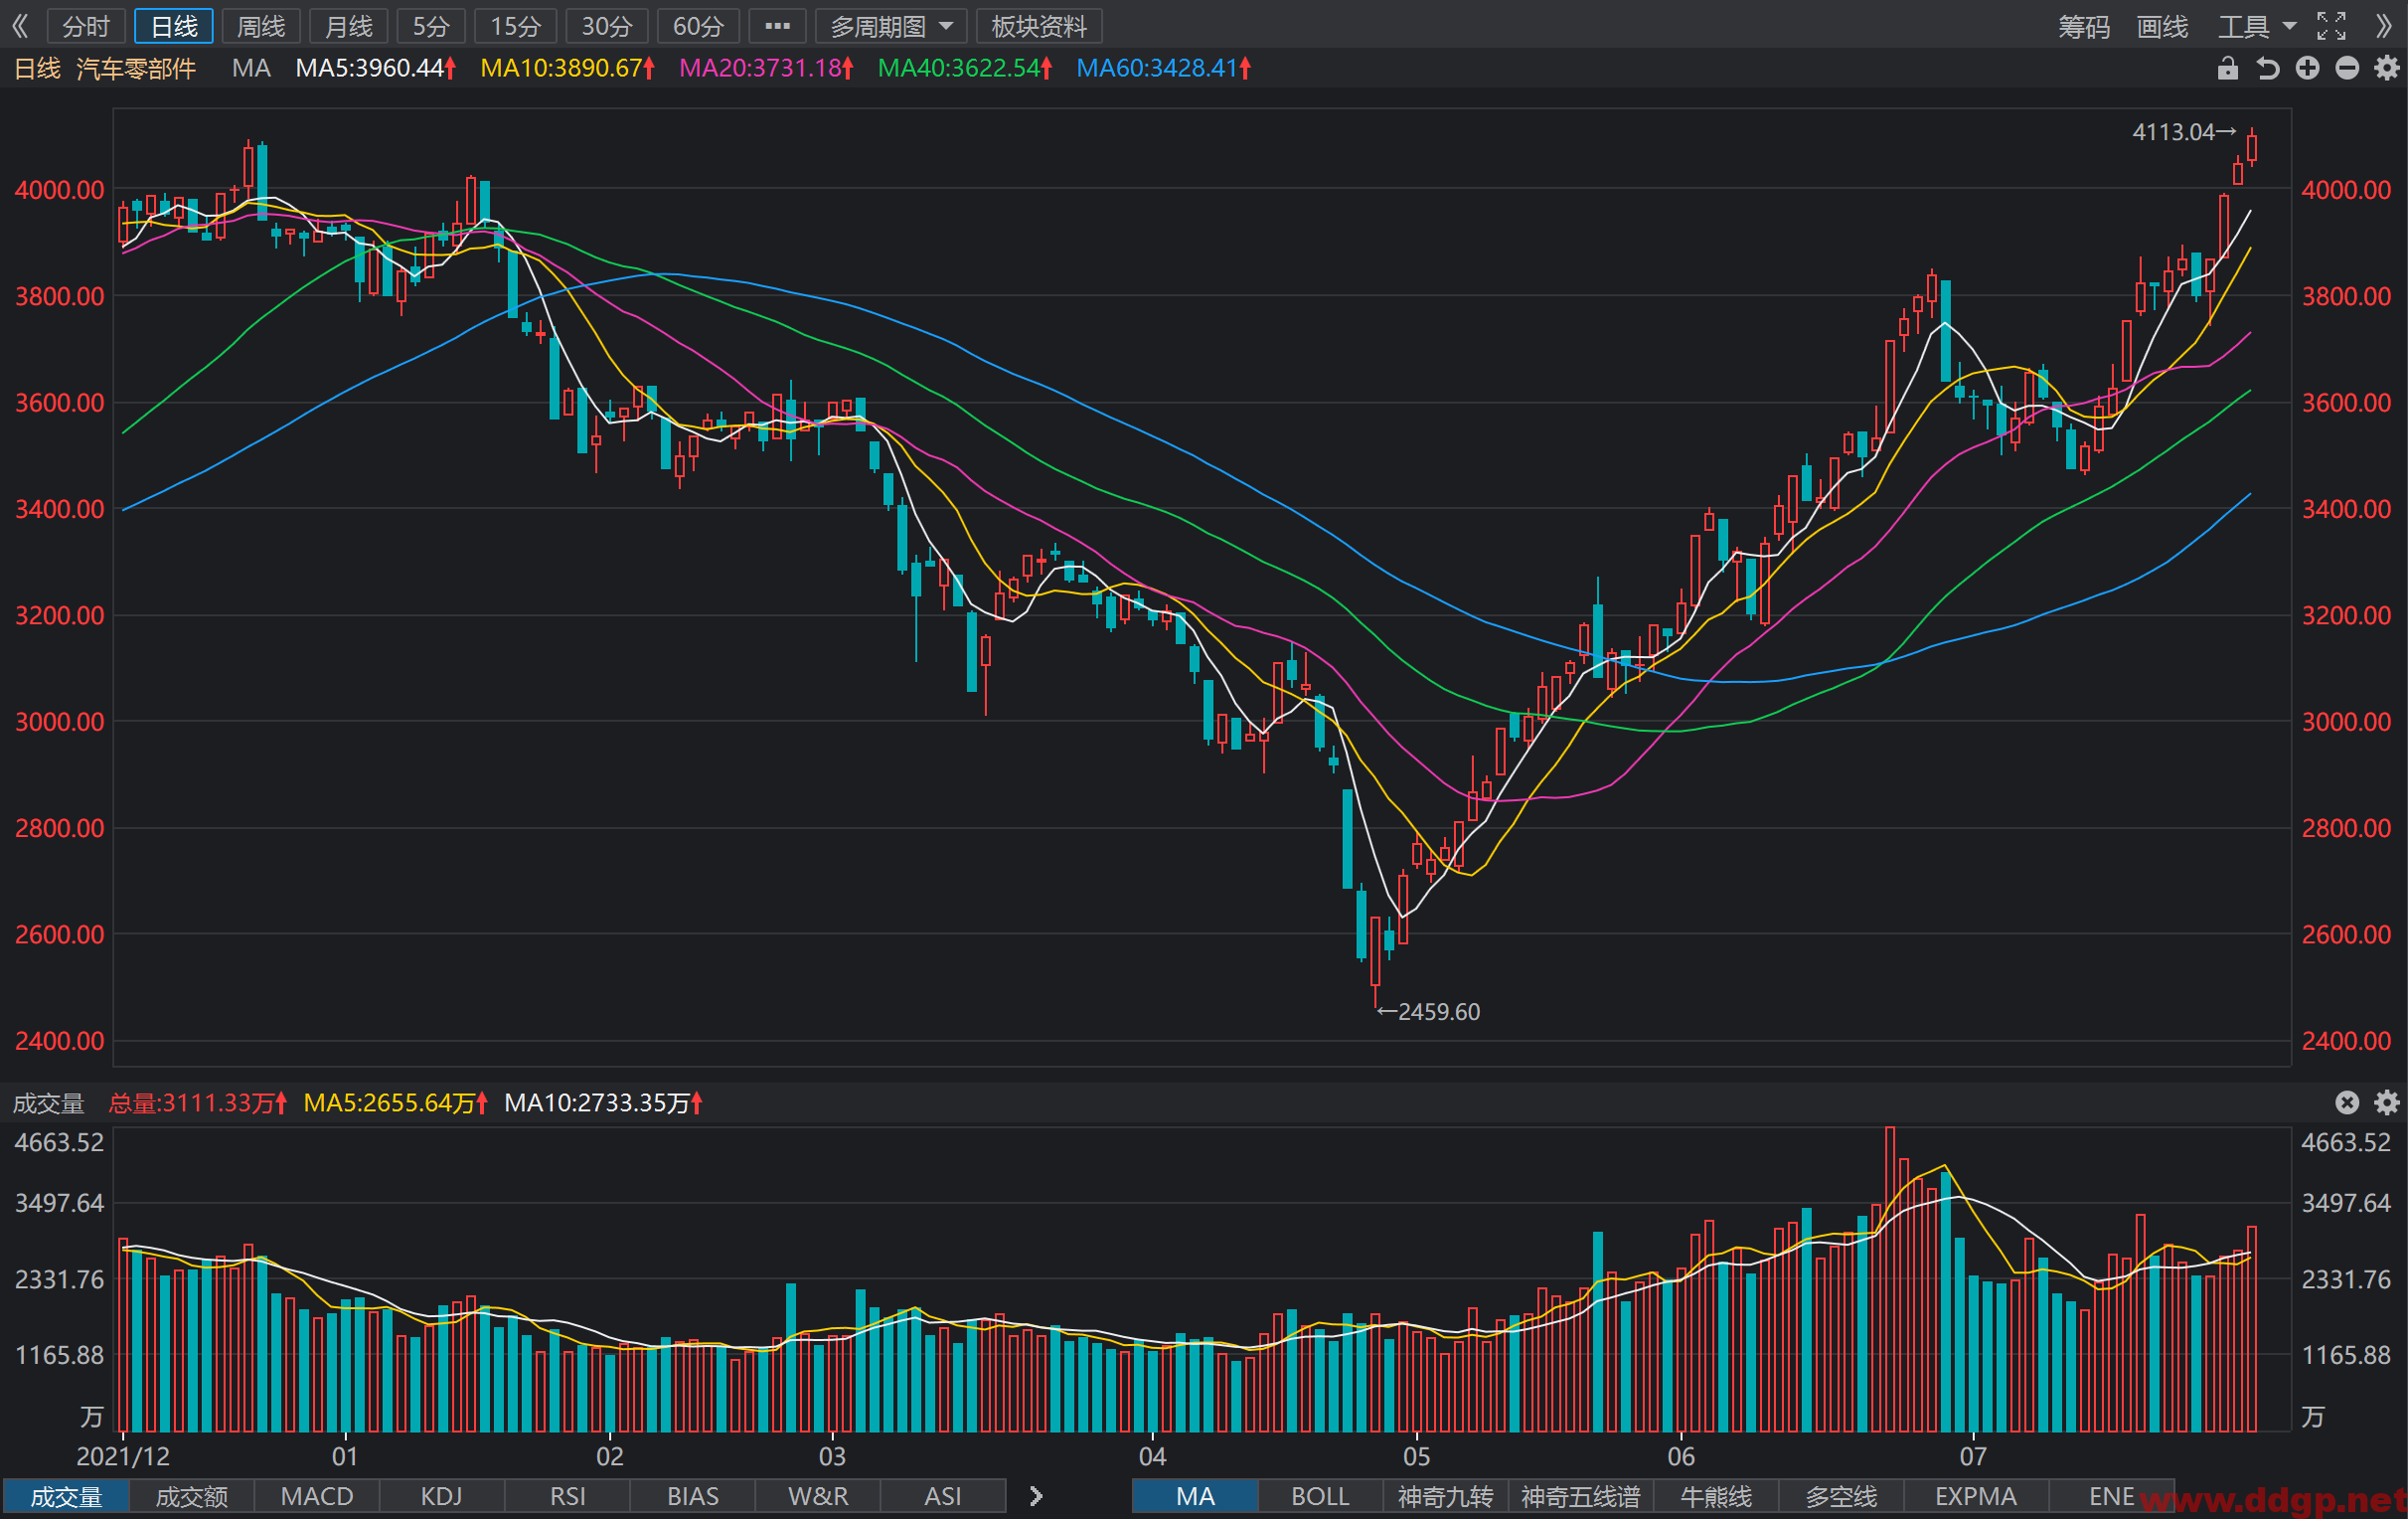
Task: Expand the 多周期图 dropdown
Action: [891, 26]
